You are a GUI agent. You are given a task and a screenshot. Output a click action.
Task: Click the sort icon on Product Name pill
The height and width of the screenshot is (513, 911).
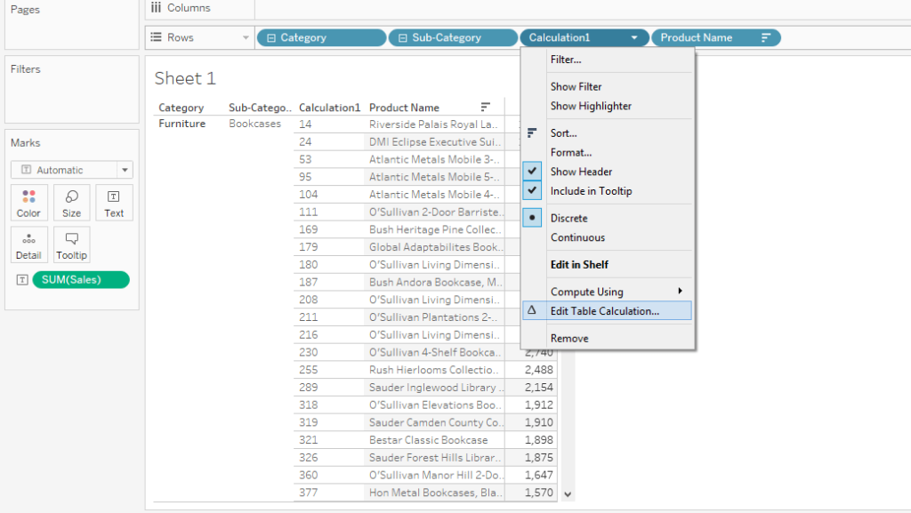[x=765, y=38]
